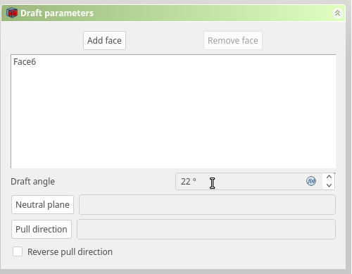Increase draft angle with up arrow

(329, 177)
